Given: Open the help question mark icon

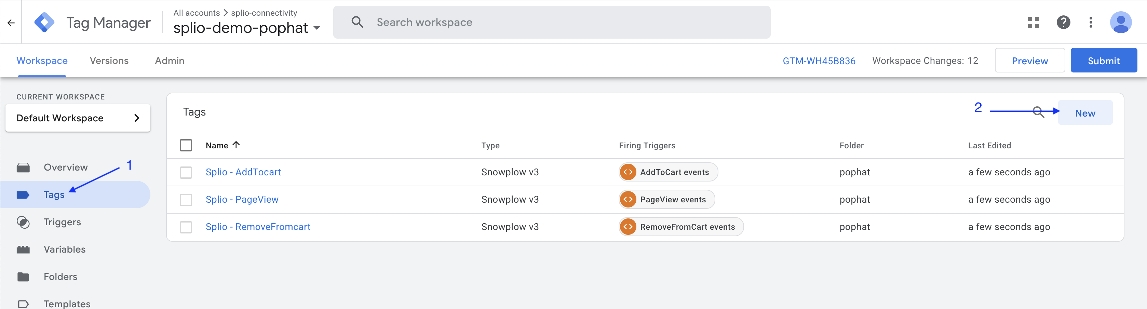Looking at the screenshot, I should point(1063,22).
